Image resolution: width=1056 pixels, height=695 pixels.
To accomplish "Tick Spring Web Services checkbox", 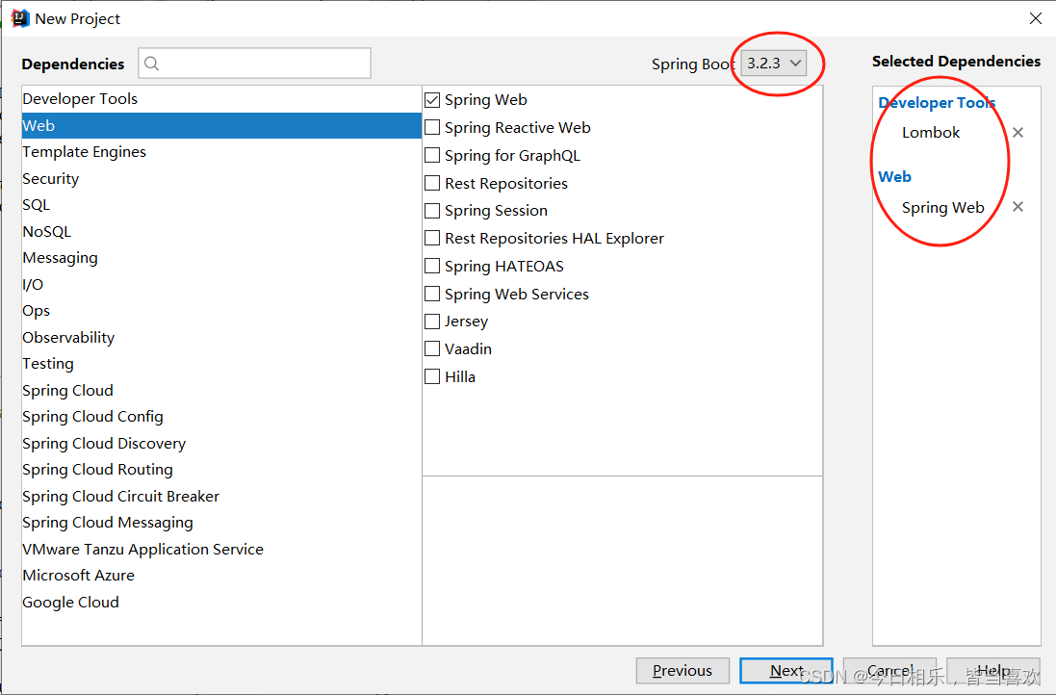I will click(432, 295).
